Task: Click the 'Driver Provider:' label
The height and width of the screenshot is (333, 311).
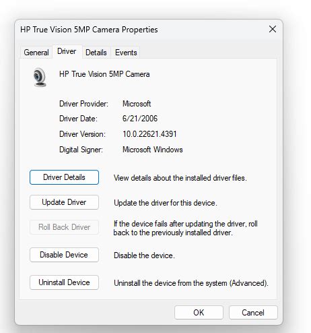Action: pyautogui.click(x=83, y=104)
